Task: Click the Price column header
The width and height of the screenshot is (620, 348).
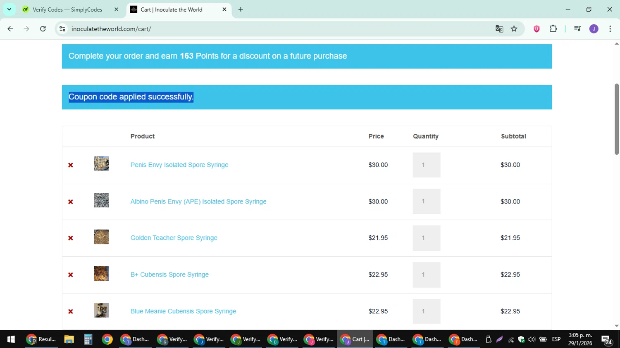Action: click(376, 136)
